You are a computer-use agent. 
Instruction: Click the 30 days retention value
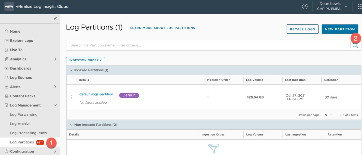point(331,97)
